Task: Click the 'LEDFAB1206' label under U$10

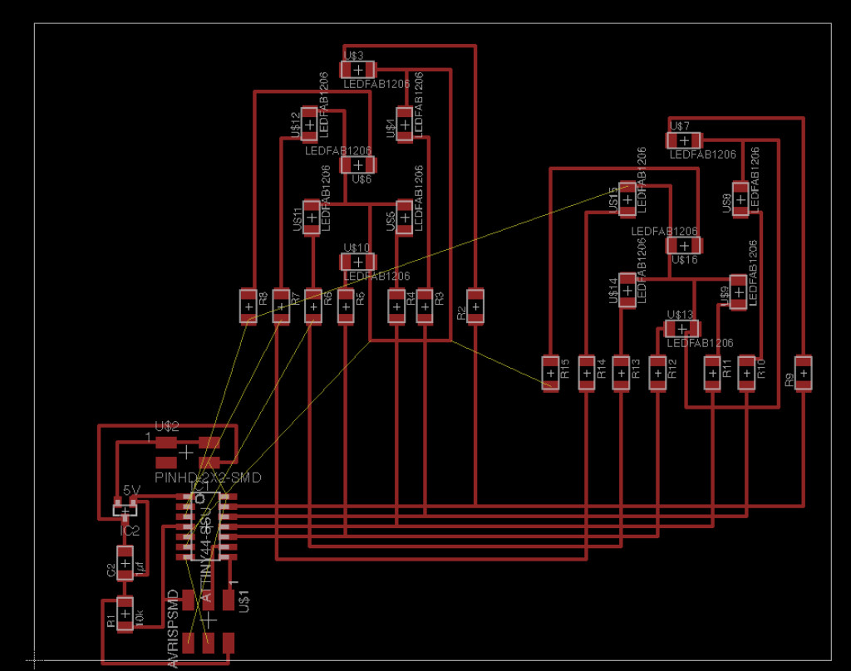Action: (376, 276)
